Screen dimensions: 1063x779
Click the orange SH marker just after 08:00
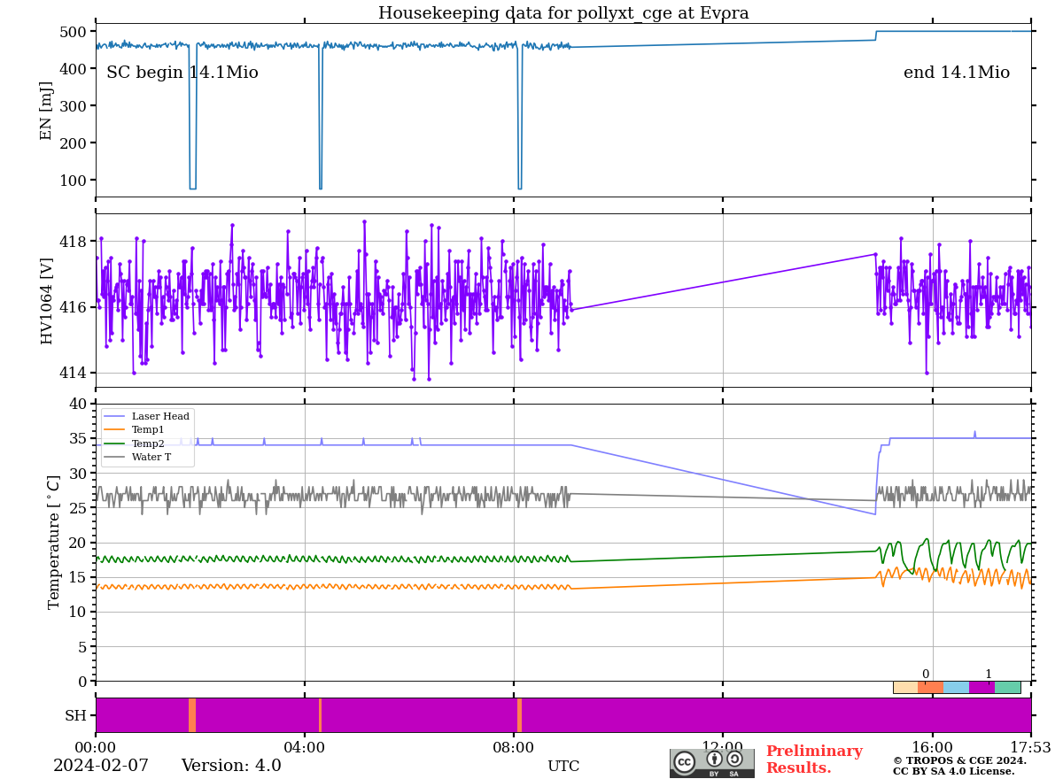point(520,715)
